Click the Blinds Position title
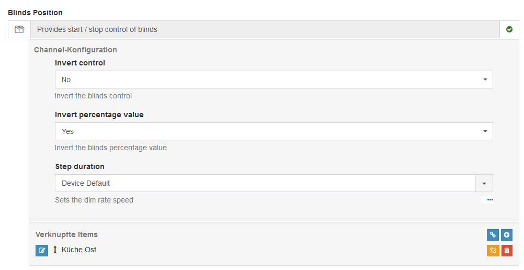 (x=35, y=12)
